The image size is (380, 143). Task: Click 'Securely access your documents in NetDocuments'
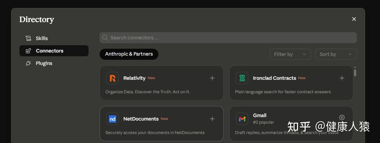pos(155,133)
